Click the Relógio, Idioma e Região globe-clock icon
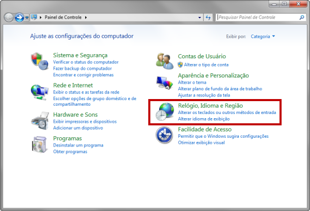 (164, 112)
